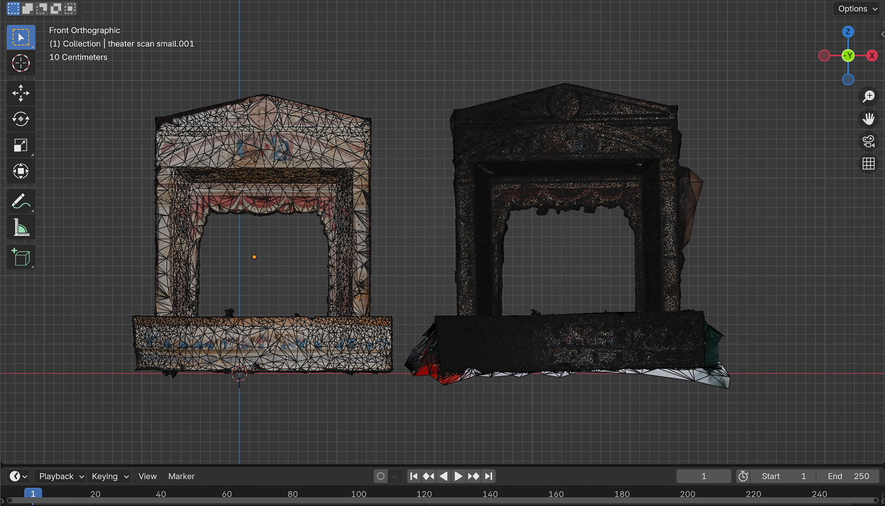Open the Playback popover
The image size is (885, 506).
[x=61, y=476]
